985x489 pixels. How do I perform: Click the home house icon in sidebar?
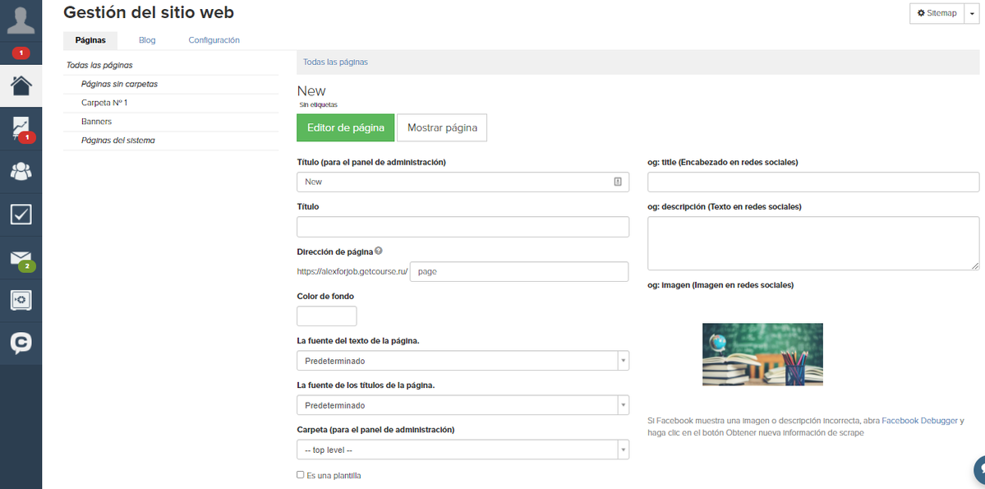(21, 85)
